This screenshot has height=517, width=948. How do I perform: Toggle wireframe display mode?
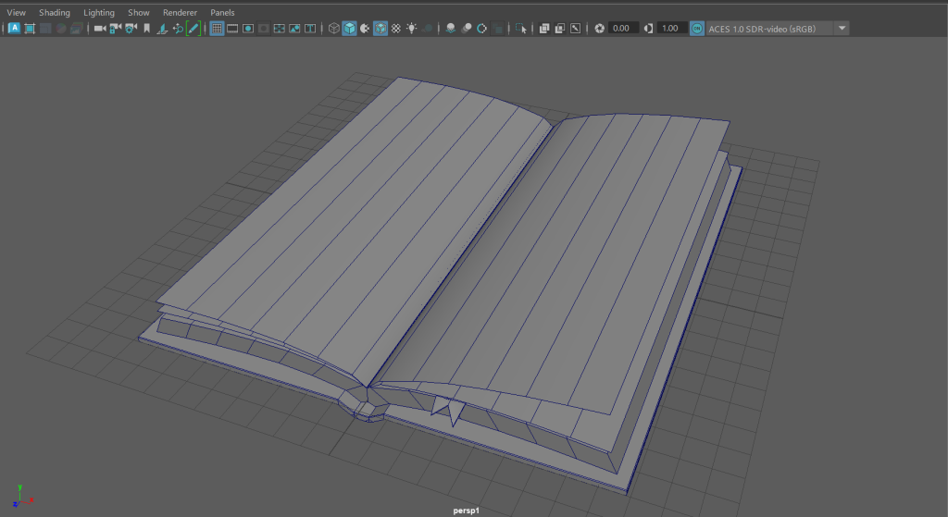coord(333,29)
